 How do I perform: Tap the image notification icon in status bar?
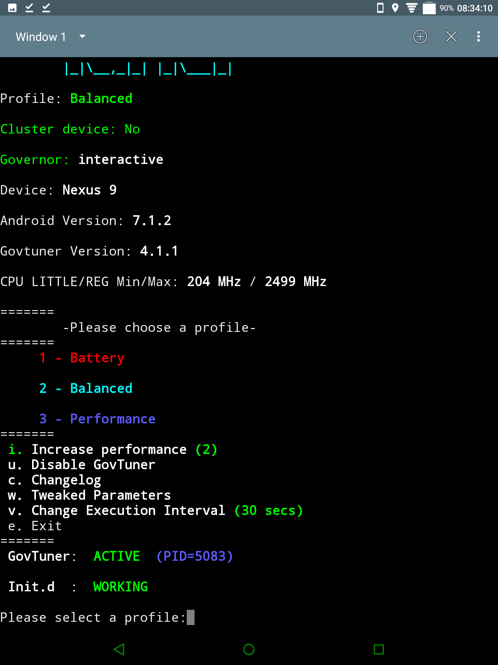[12, 8]
